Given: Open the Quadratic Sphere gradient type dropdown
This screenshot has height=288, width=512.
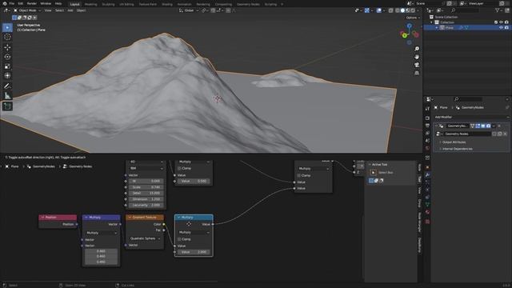Looking at the screenshot, I should coord(145,238).
